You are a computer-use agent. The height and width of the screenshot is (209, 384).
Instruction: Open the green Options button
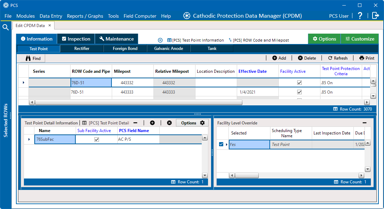324,39
